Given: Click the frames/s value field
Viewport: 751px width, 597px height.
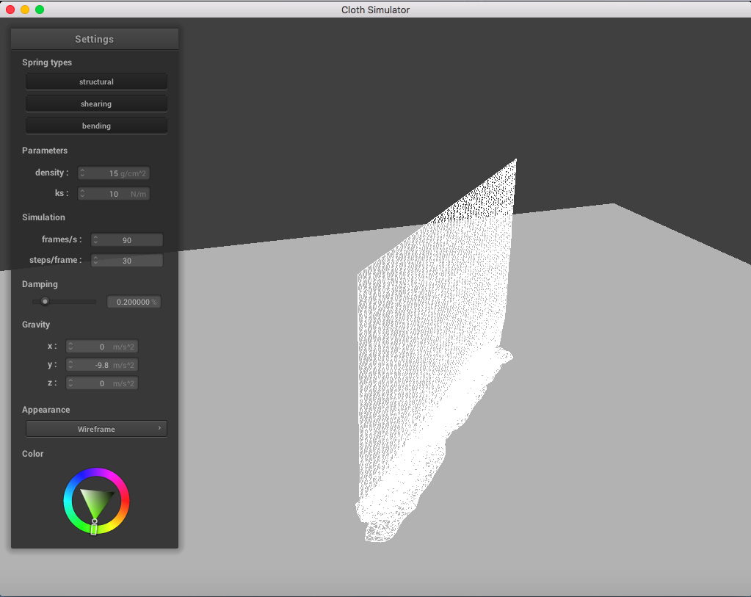Looking at the screenshot, I should coord(127,239).
